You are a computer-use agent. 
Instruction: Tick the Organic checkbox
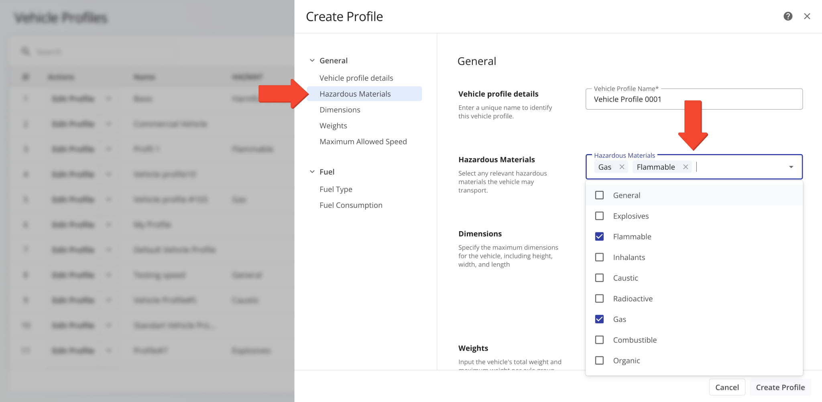599,361
